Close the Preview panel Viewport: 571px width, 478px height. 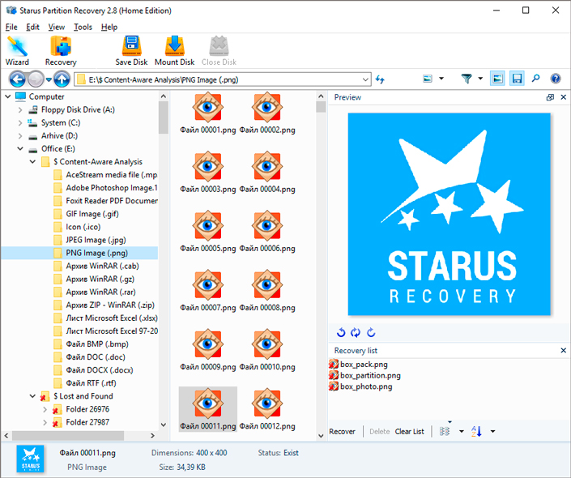[x=564, y=97]
